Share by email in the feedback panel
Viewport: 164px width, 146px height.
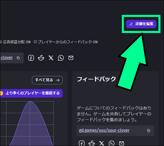pos(122,143)
